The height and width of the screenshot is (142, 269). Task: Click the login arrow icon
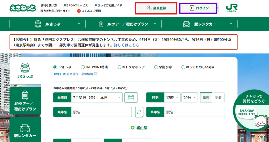pyautogui.click(x=192, y=8)
